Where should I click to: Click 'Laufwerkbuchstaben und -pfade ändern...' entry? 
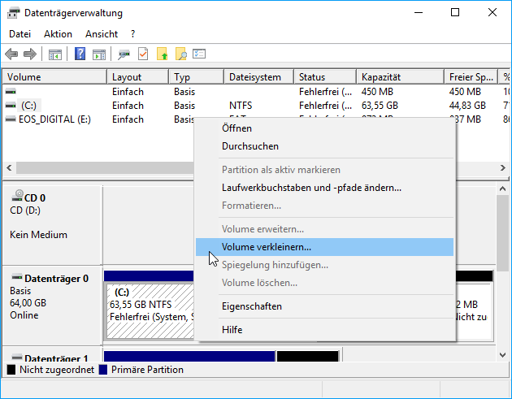311,188
